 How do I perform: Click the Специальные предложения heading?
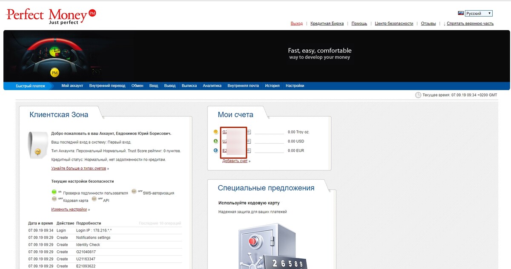pos(266,188)
